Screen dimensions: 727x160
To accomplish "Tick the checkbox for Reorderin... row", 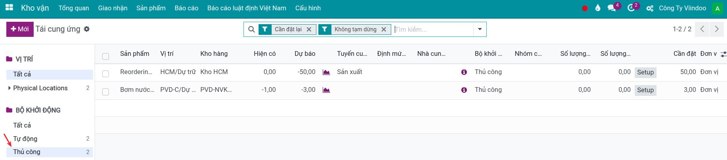I will (x=105, y=74).
